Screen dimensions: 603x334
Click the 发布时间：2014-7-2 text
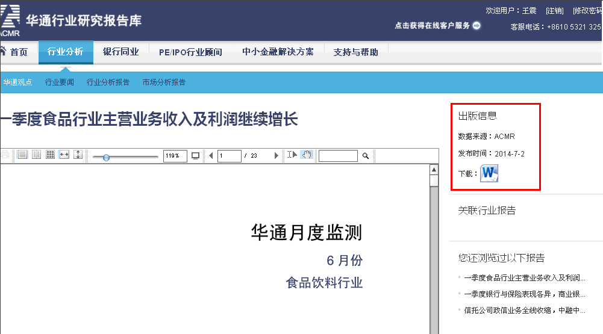tap(491, 153)
